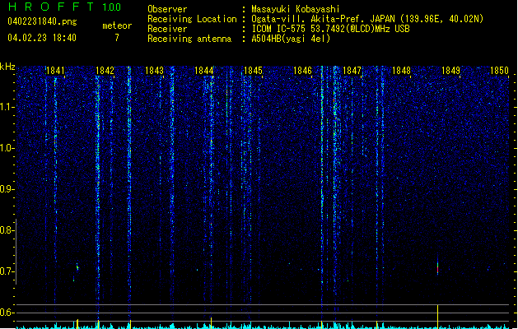Image resolution: width=518 pixels, height=329 pixels.
Task: Click the 1842 time axis label
Action: (105, 71)
